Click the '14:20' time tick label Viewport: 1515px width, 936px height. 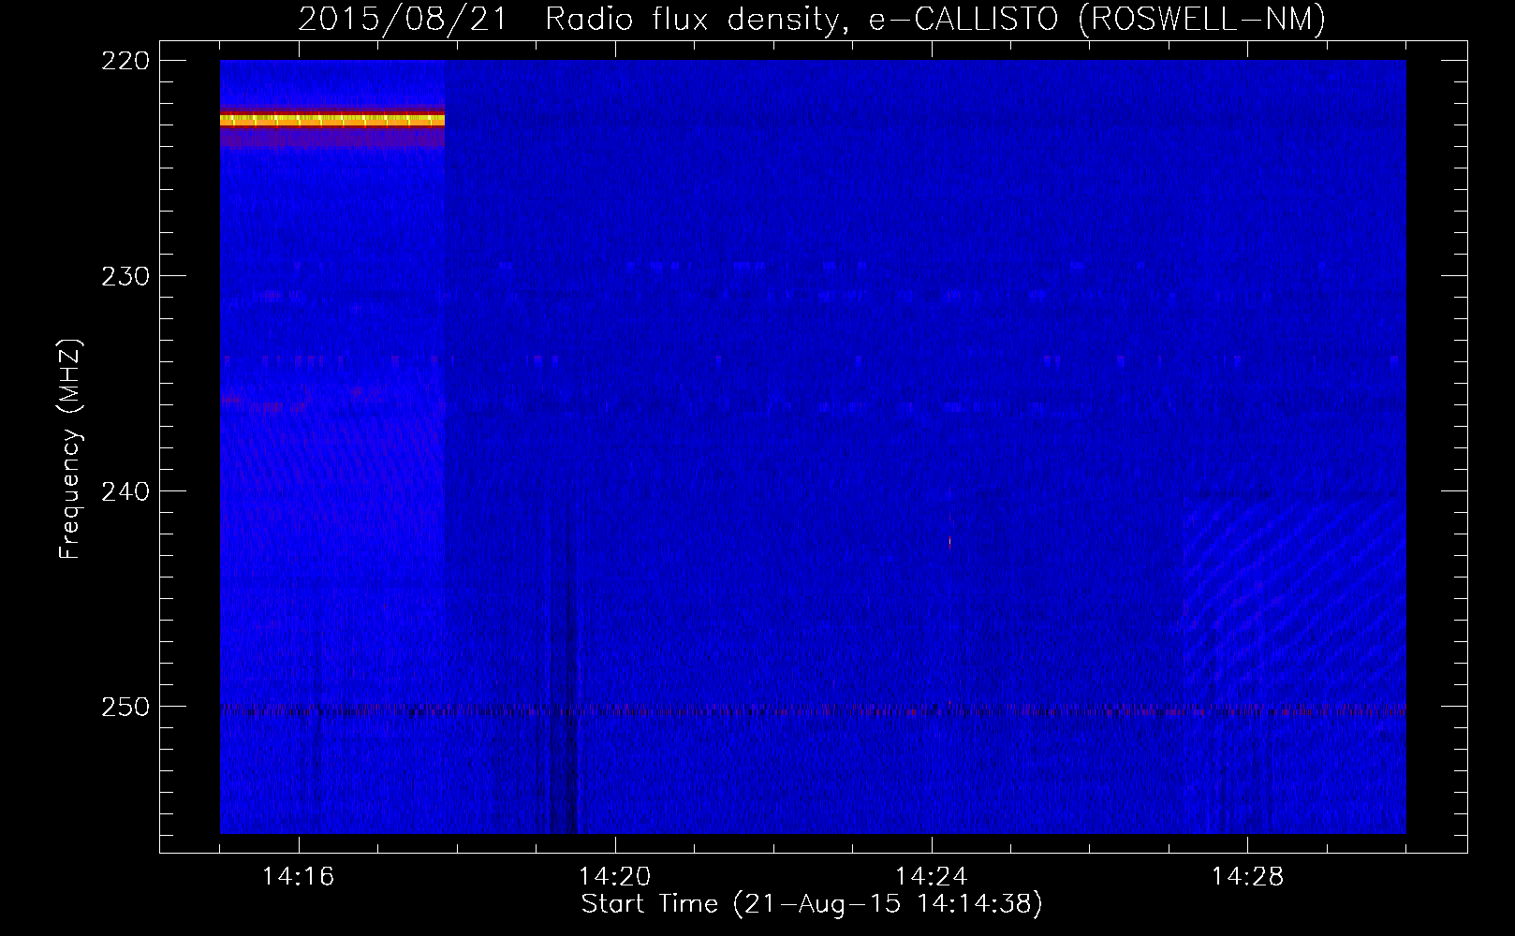click(614, 876)
